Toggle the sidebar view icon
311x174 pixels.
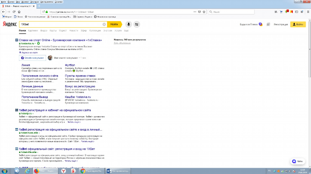click(x=296, y=12)
